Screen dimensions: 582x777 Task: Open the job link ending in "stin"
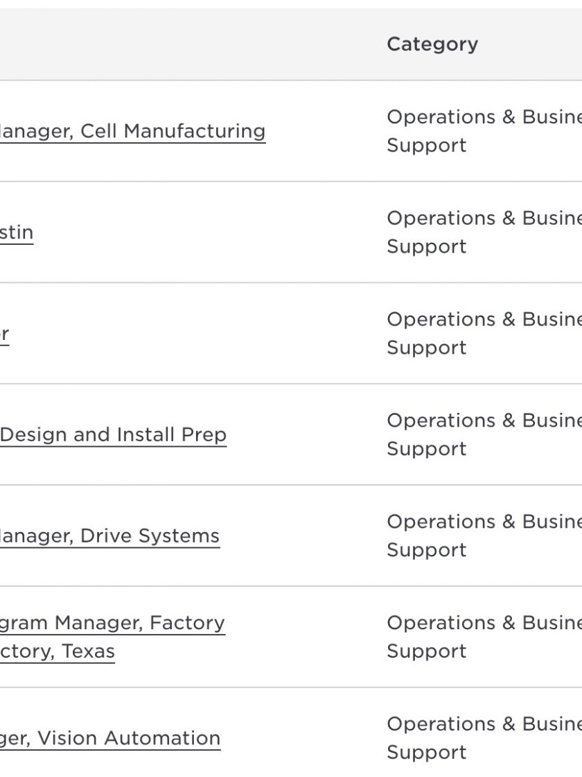(17, 232)
